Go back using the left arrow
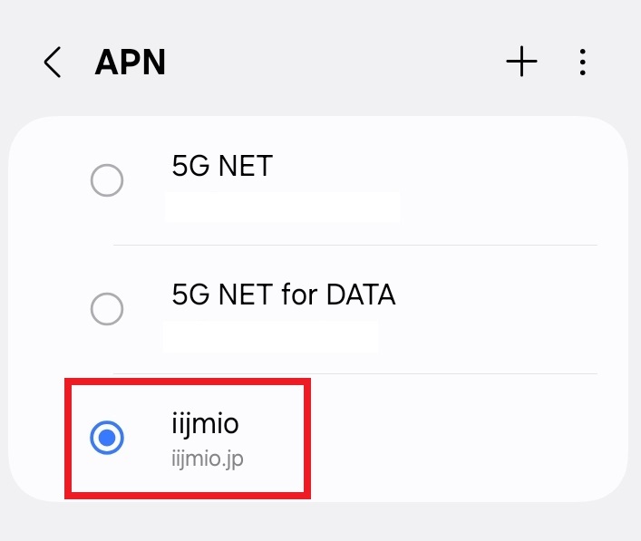Image resolution: width=641 pixels, height=541 pixels. pyautogui.click(x=53, y=63)
